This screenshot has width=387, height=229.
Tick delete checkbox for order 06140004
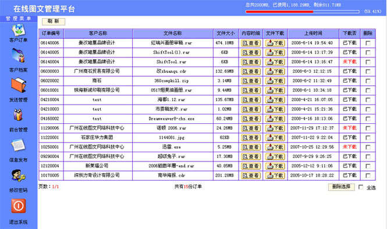(x=368, y=62)
